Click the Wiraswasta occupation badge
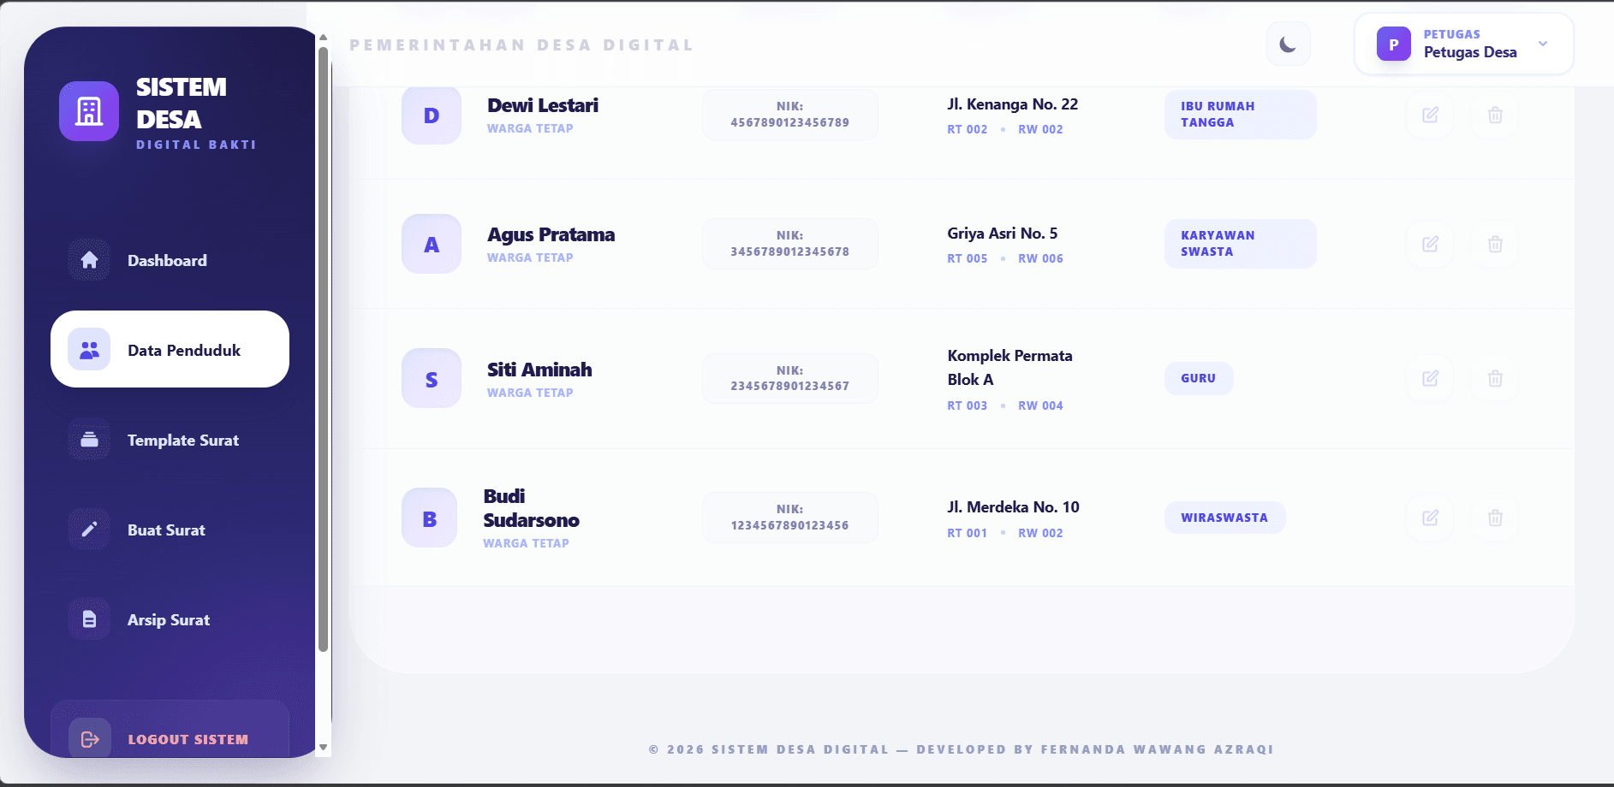1614x787 pixels. pos(1224,518)
